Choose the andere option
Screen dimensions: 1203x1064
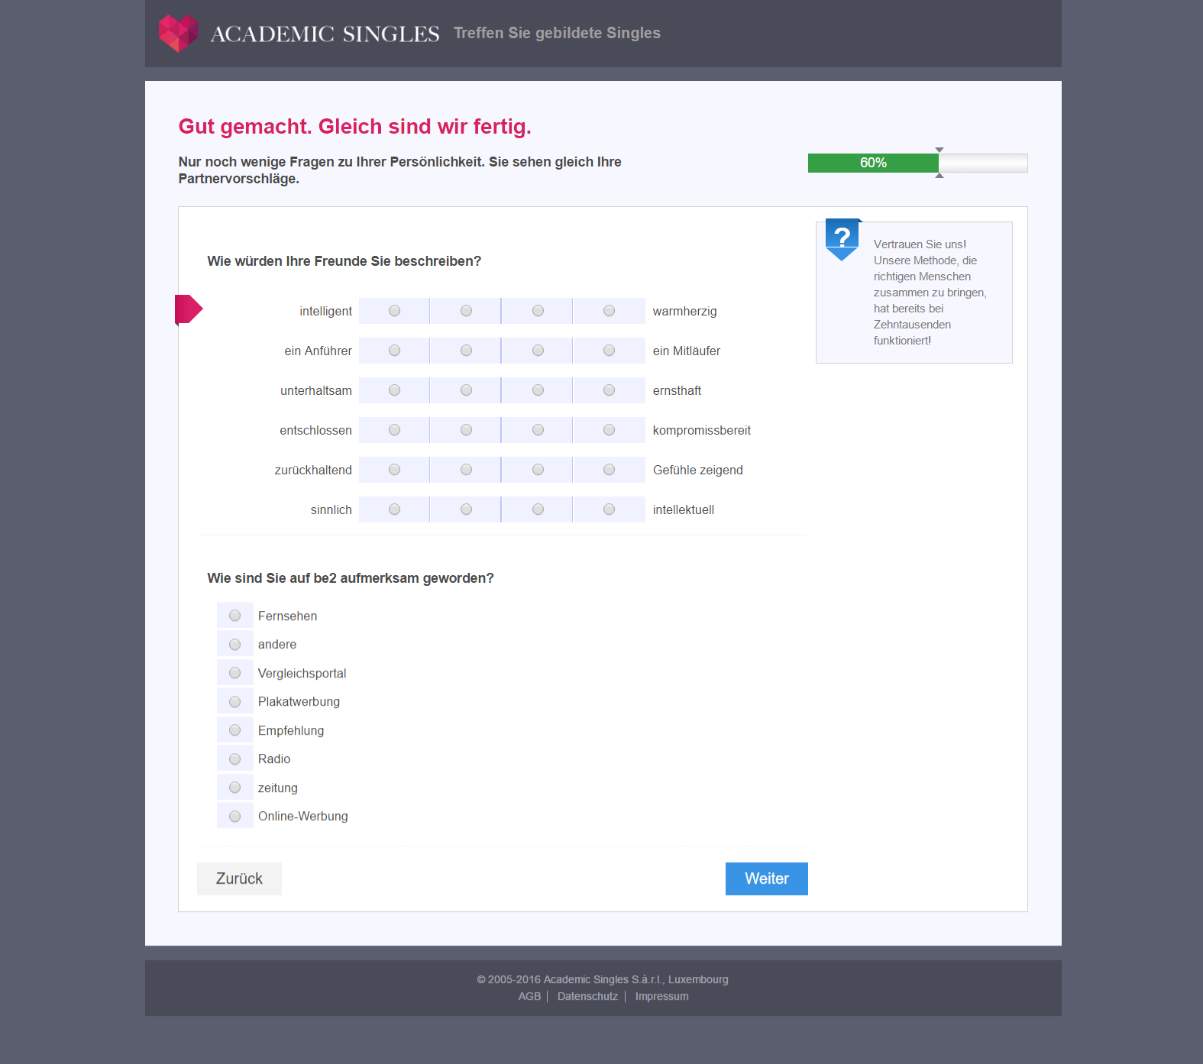coord(234,645)
